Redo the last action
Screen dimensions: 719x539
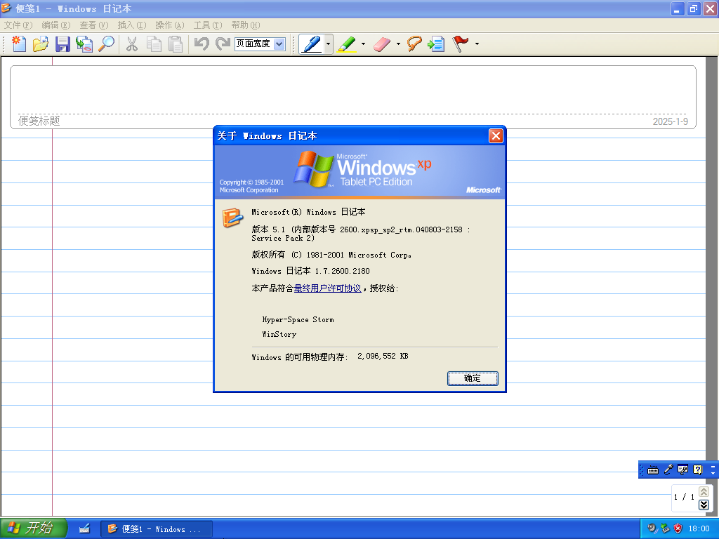pos(223,44)
